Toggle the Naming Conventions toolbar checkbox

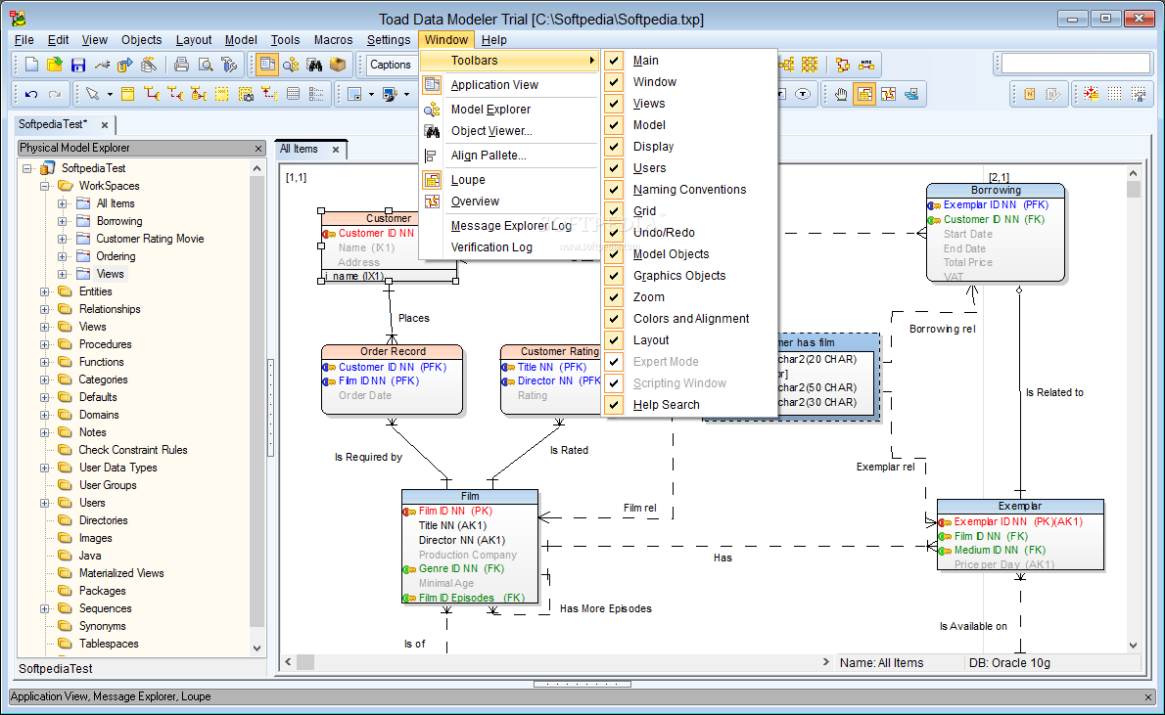[x=614, y=190]
